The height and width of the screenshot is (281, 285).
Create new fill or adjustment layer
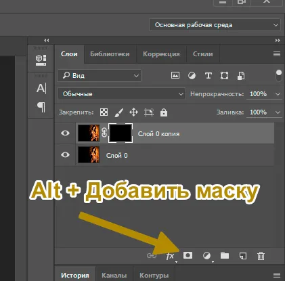[x=206, y=256]
